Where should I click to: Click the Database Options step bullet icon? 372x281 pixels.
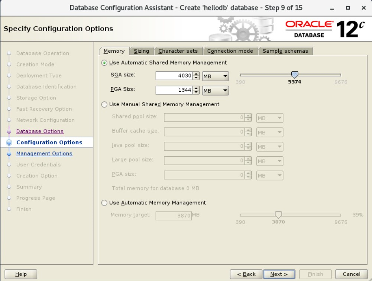pos(9,131)
